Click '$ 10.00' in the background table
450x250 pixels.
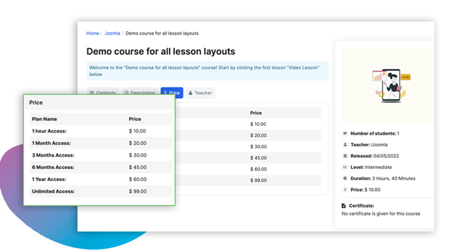tap(258, 124)
